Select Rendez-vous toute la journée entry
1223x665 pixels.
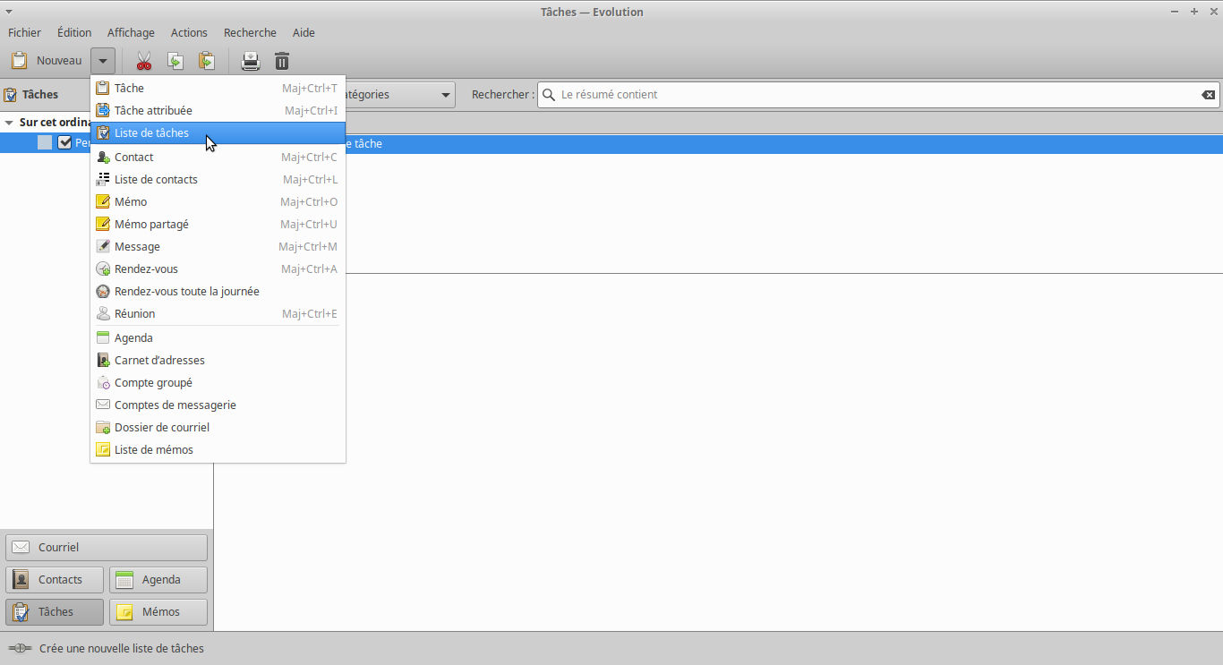coord(186,292)
